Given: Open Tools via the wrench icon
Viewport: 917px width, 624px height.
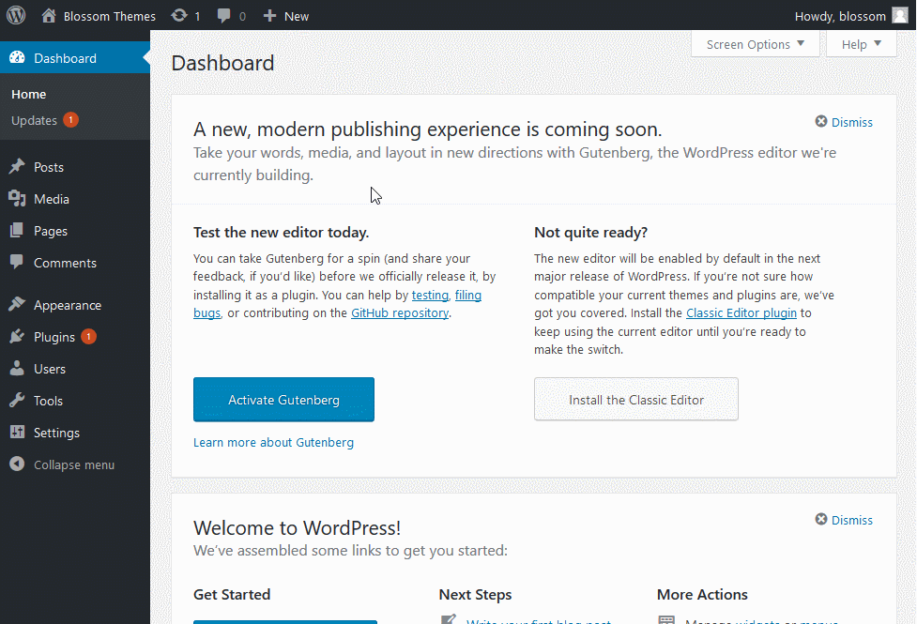Looking at the screenshot, I should [x=17, y=401].
